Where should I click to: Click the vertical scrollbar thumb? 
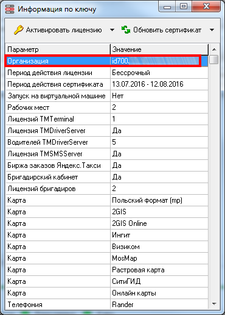(x=214, y=60)
